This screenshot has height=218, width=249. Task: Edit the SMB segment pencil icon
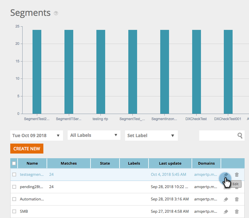[x=226, y=212]
